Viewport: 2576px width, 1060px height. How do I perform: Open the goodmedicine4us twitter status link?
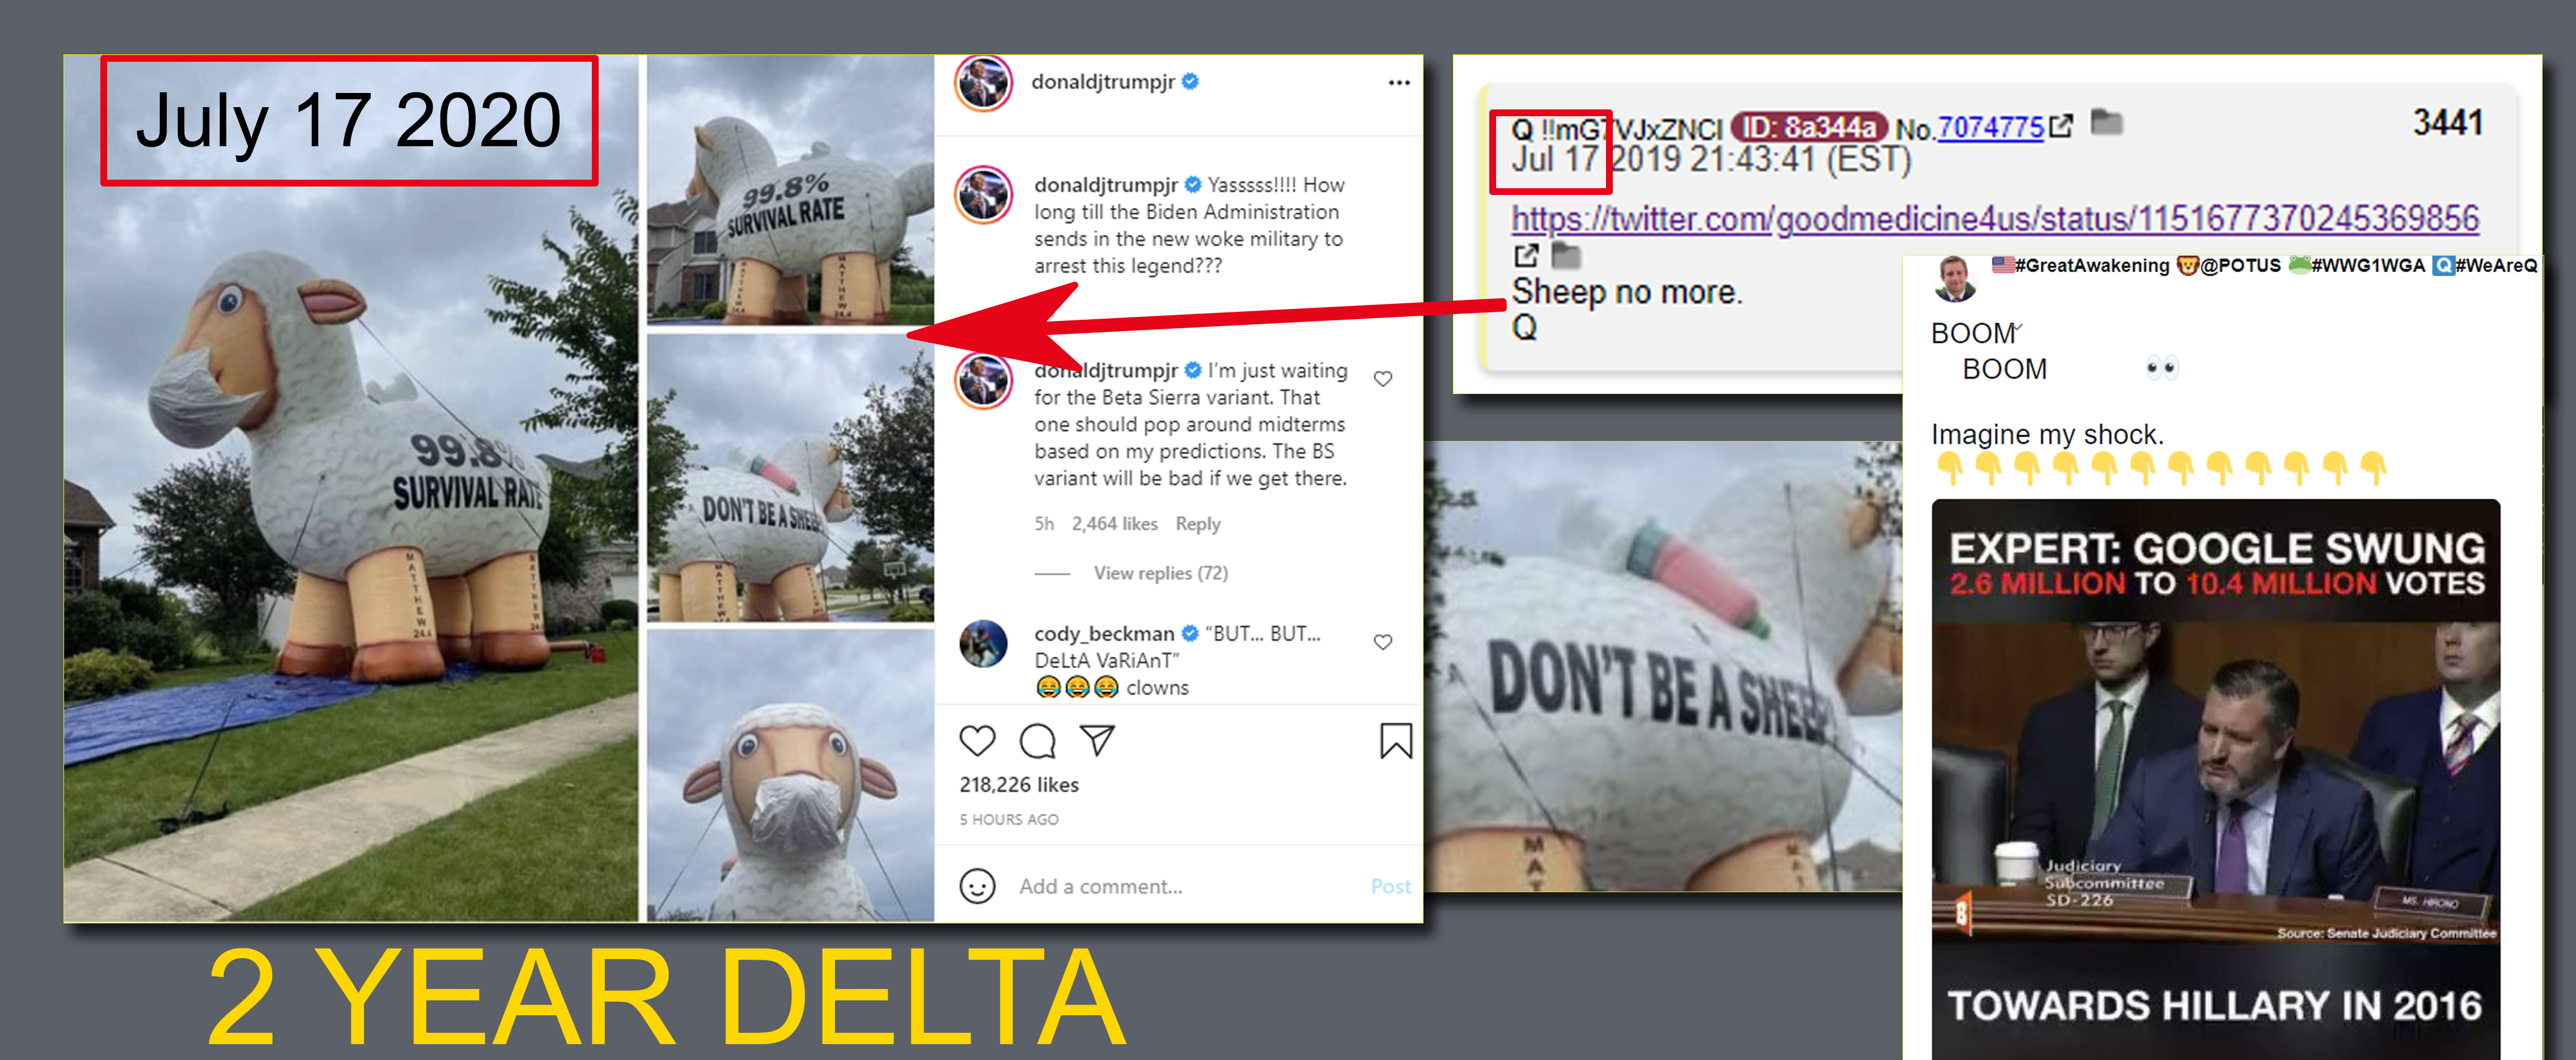(1995, 219)
